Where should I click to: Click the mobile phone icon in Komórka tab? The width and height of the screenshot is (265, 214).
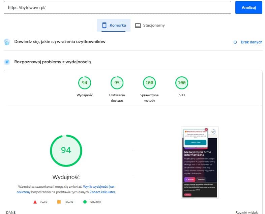click(104, 25)
